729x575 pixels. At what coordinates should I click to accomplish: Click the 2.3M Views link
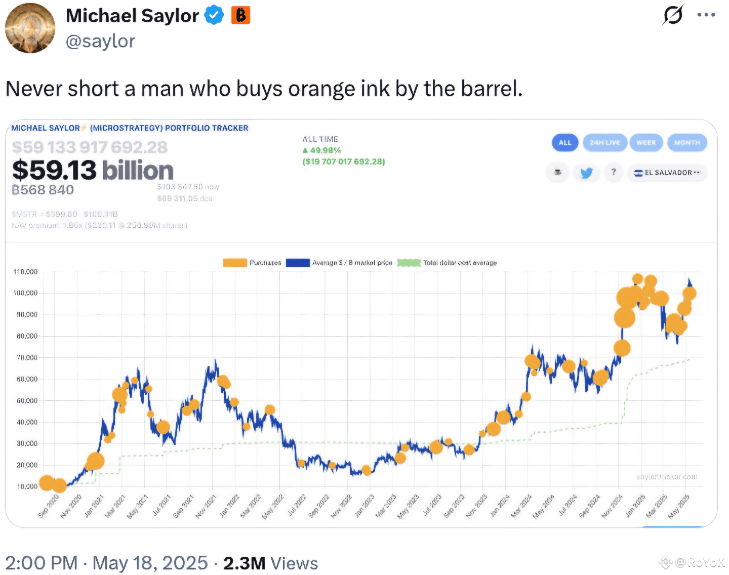(270, 562)
